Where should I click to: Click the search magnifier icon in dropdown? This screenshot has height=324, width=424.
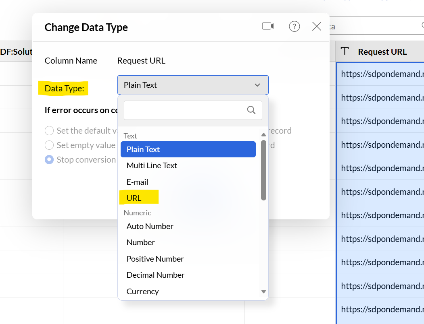click(251, 110)
